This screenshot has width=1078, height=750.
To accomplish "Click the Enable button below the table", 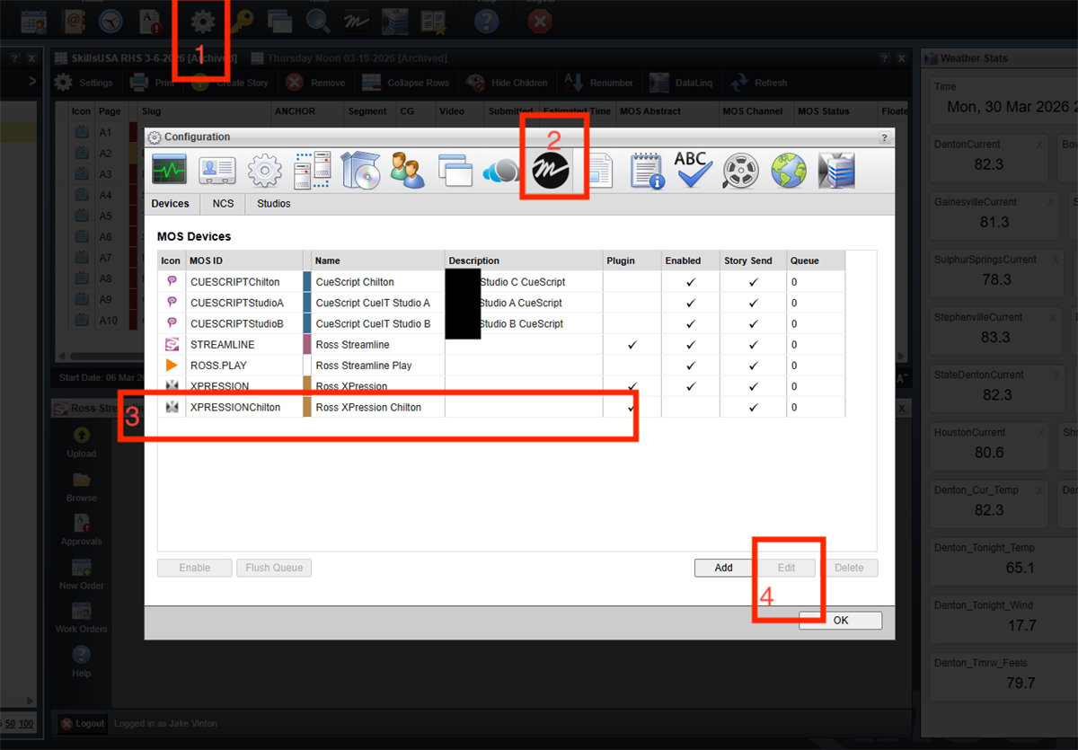I will 195,568.
